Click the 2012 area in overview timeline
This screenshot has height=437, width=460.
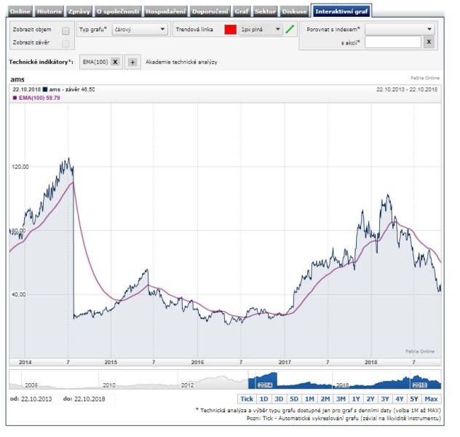pos(188,382)
